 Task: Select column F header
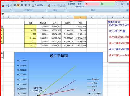pyautogui.click(x=30, y=17)
